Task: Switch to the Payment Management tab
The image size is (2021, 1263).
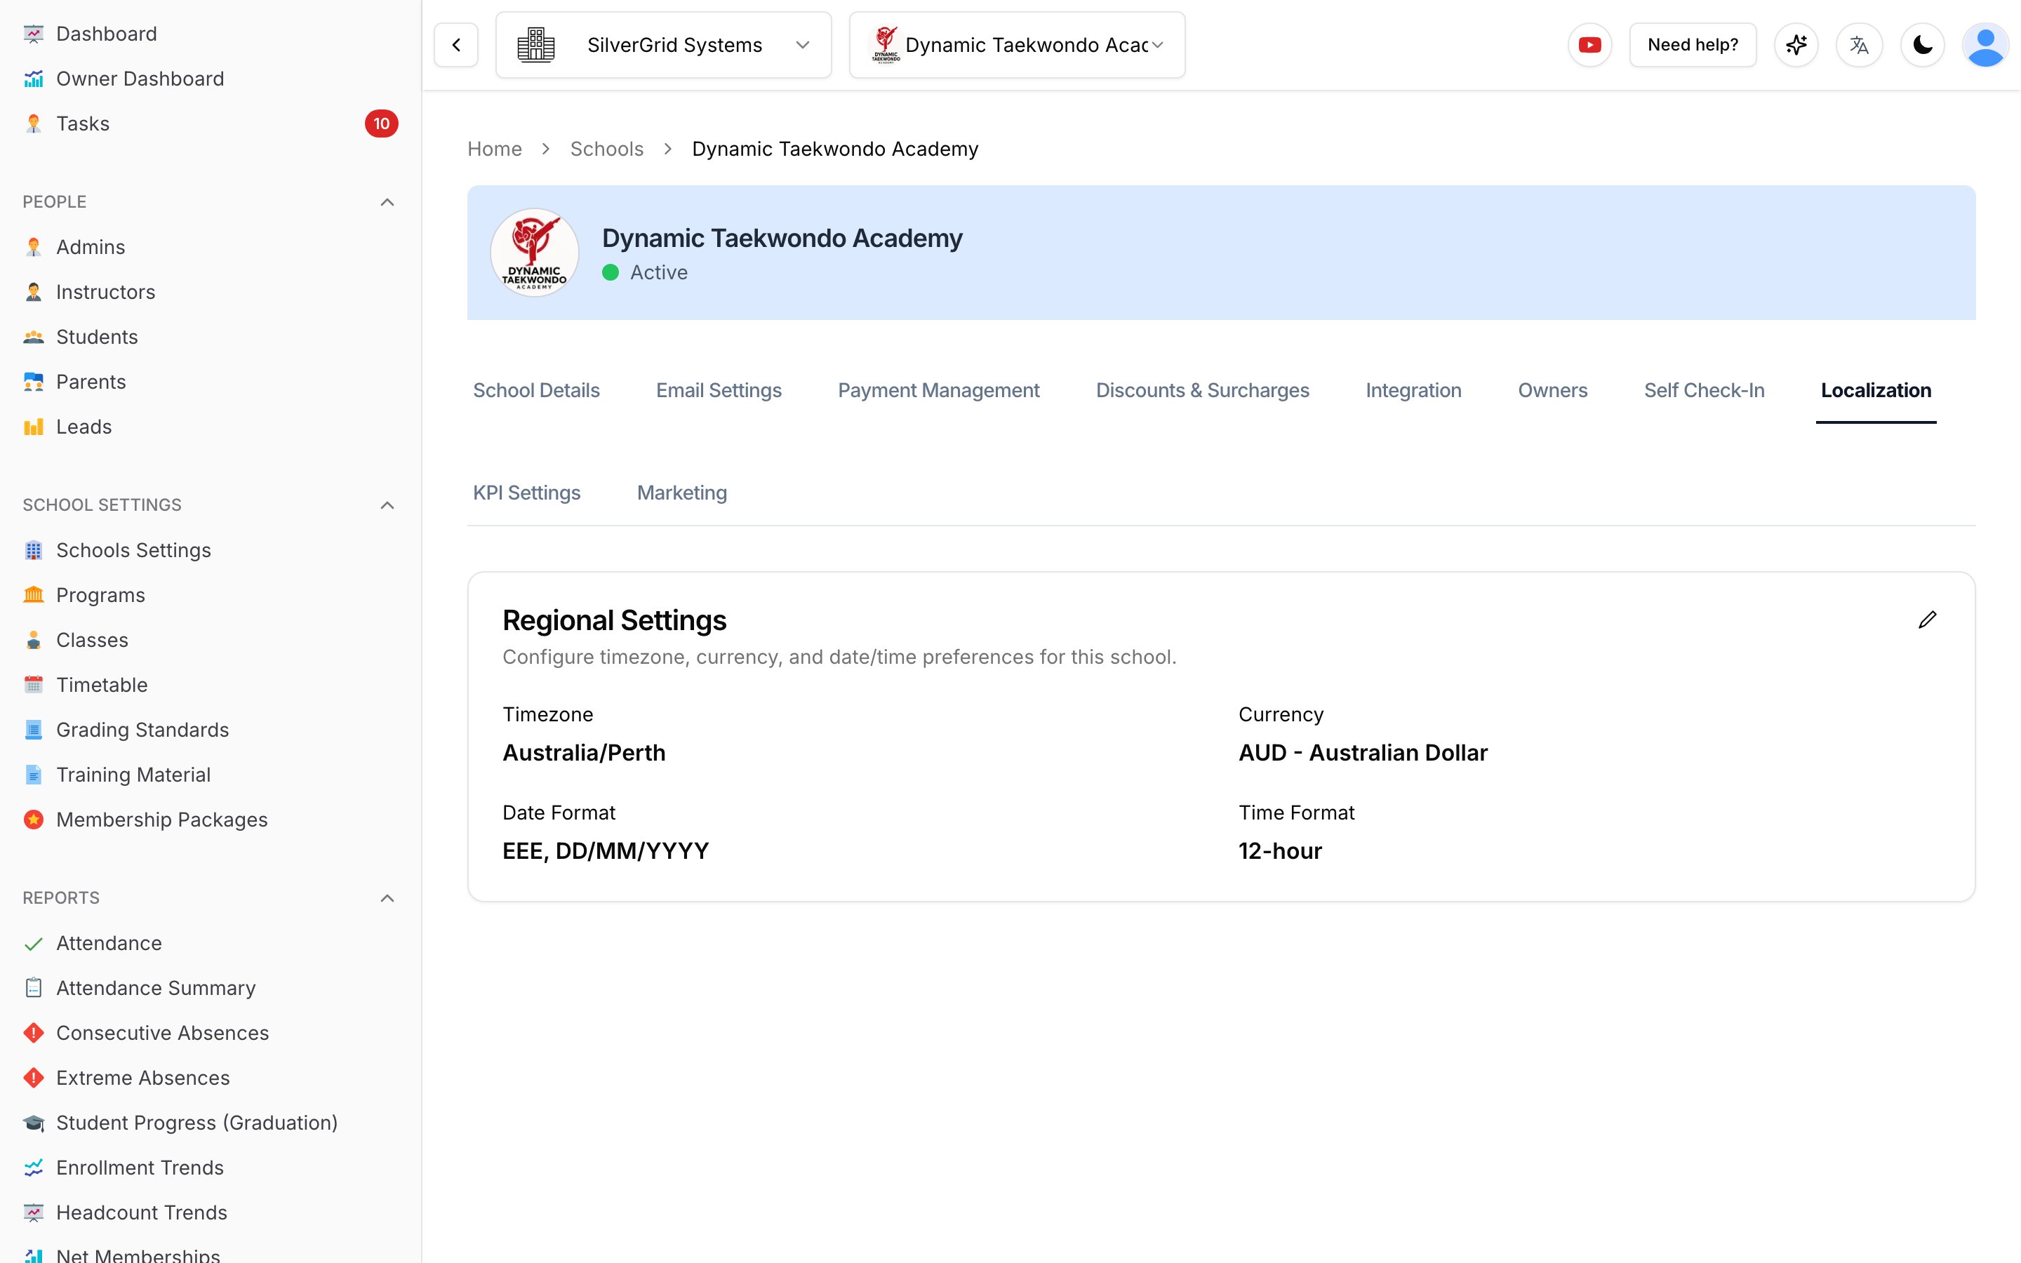Action: [x=939, y=390]
